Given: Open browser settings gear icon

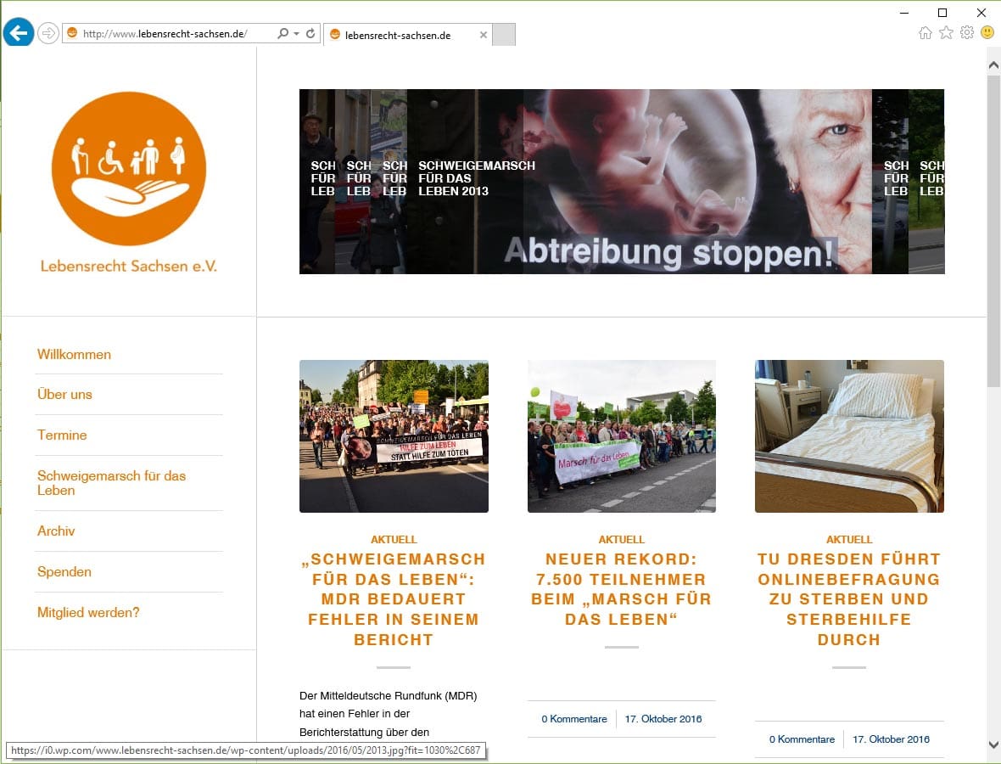Looking at the screenshot, I should pyautogui.click(x=967, y=33).
